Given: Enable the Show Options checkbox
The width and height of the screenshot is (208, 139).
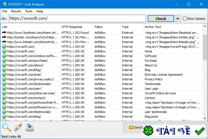Looking at the screenshot, I should 185,19.
